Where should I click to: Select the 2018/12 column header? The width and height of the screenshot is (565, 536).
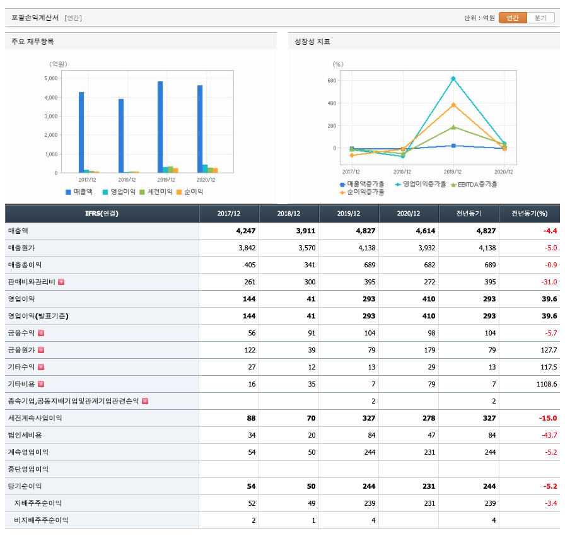(x=289, y=214)
